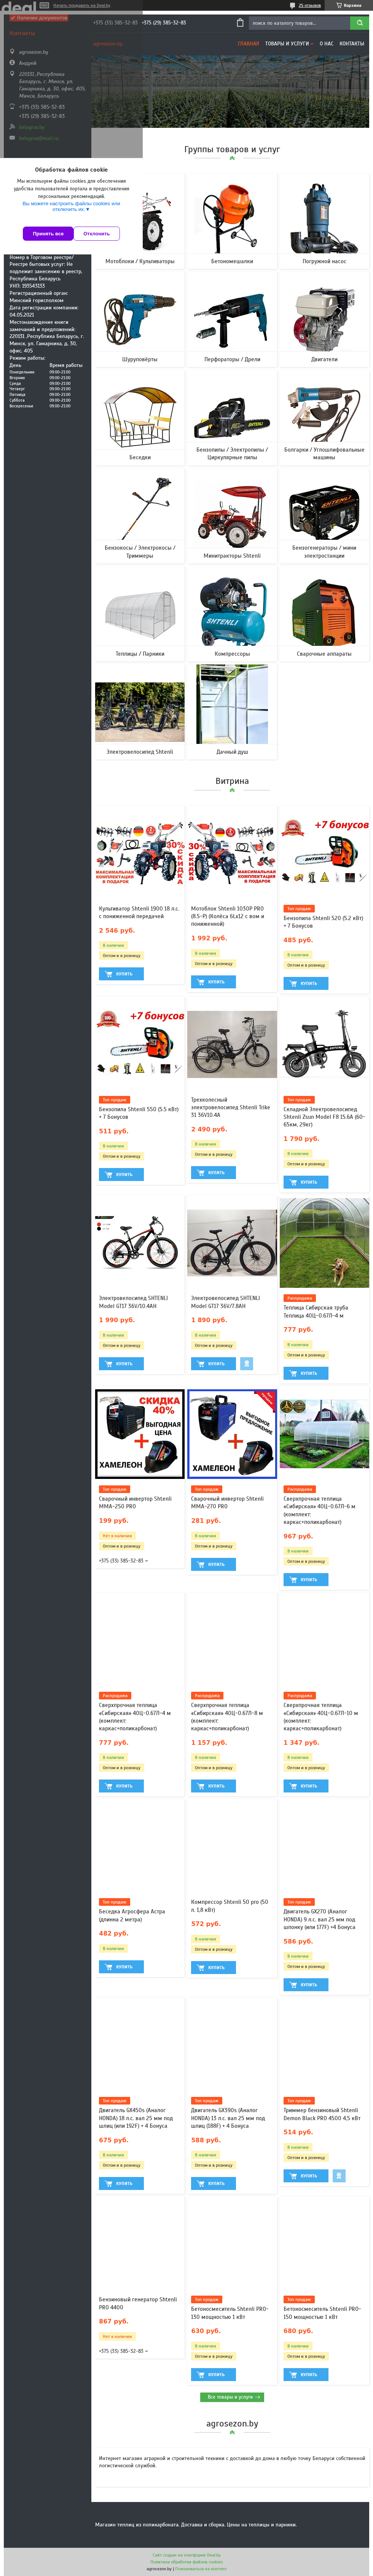The height and width of the screenshot is (2576, 373).
Task: Open the О нас menu item
Action: pos(326,43)
